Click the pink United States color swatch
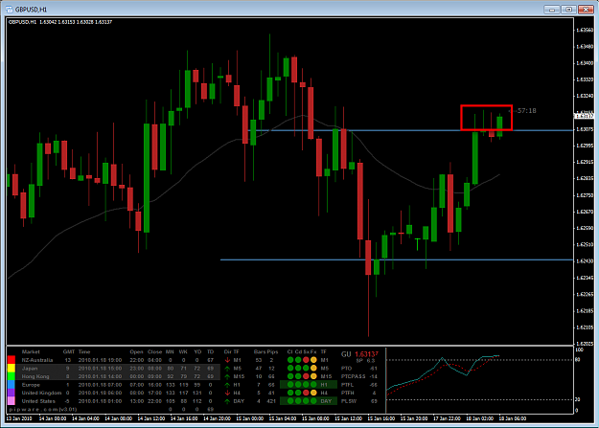 (x=12, y=401)
